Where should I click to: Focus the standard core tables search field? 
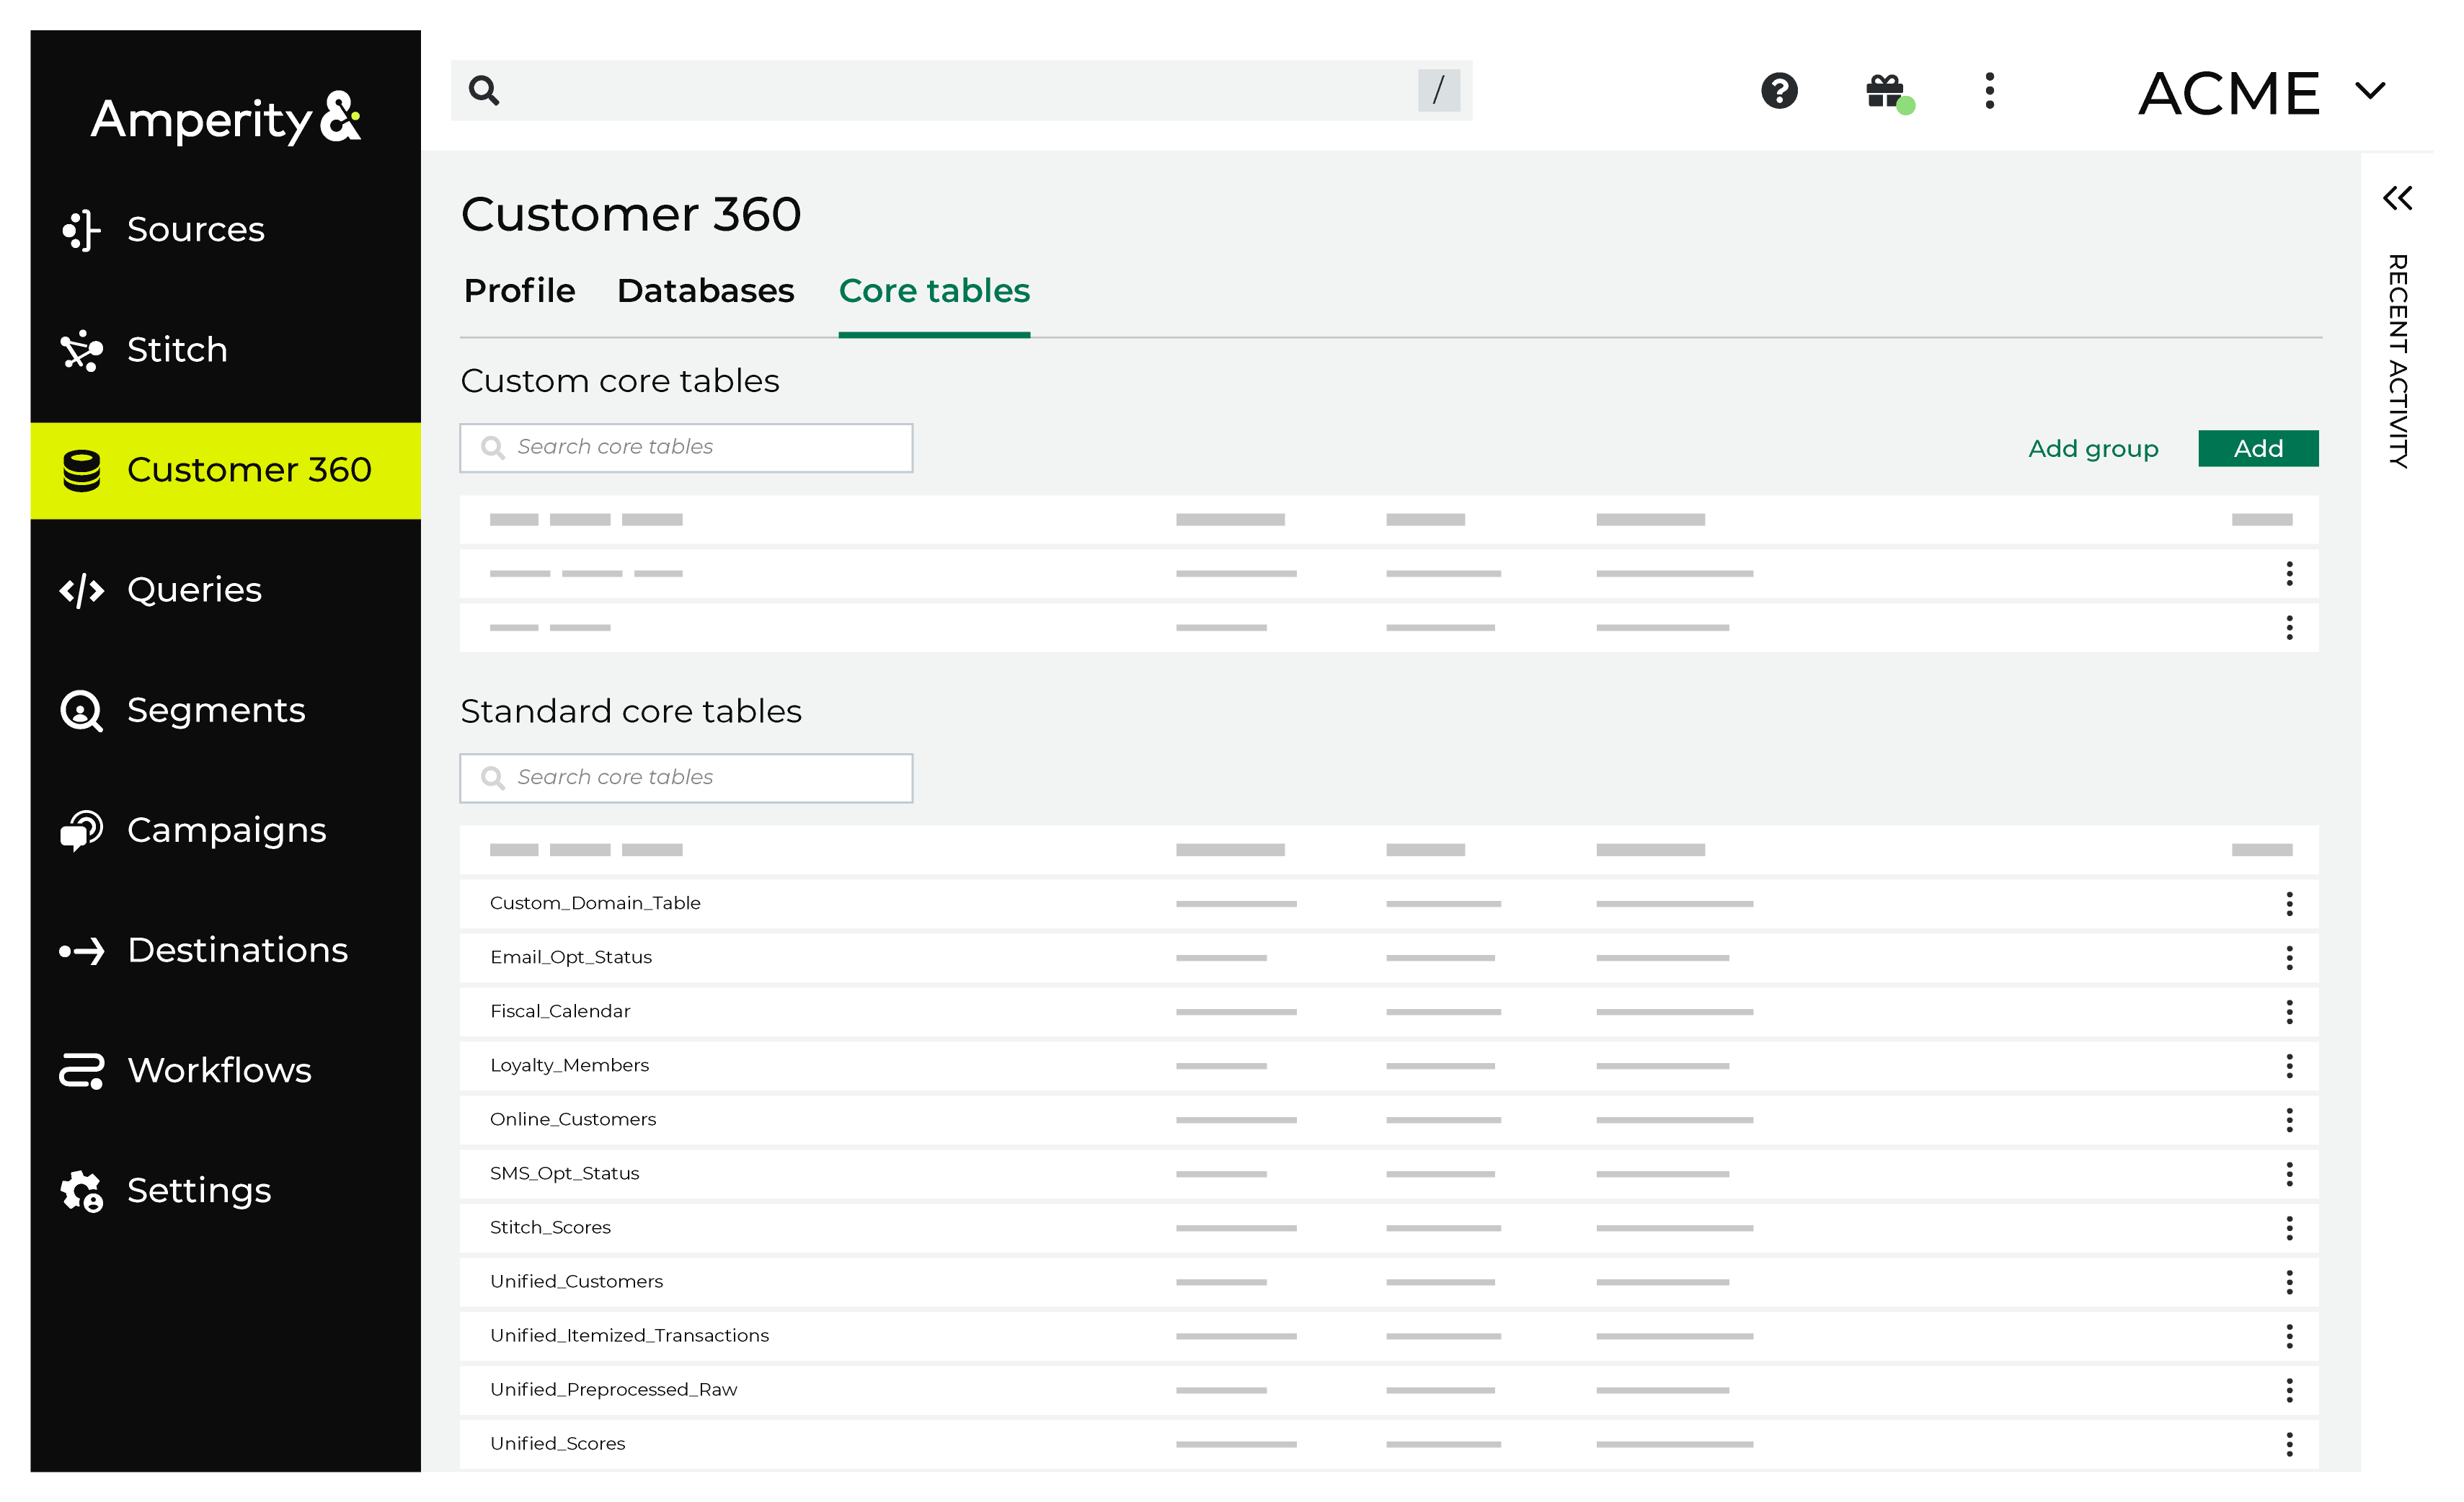point(686,778)
